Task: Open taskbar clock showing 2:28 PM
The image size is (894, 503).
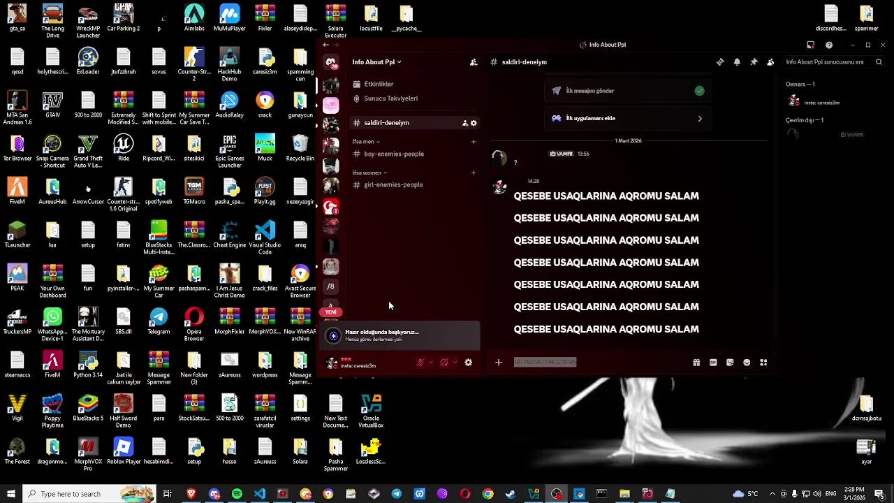Action: click(854, 494)
